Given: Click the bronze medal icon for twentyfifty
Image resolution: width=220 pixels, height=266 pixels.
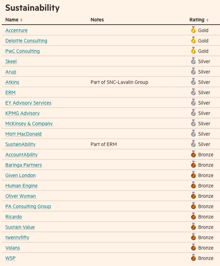Looking at the screenshot, I should coord(193,237).
